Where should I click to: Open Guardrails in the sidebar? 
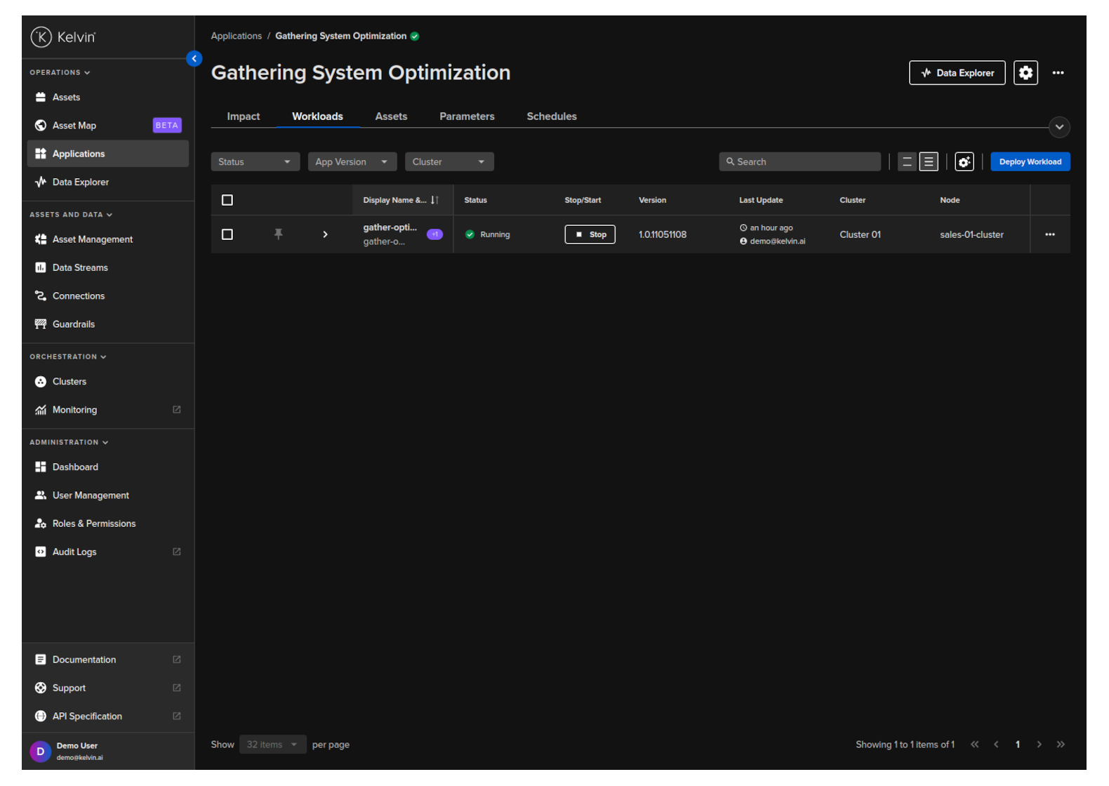coord(74,324)
